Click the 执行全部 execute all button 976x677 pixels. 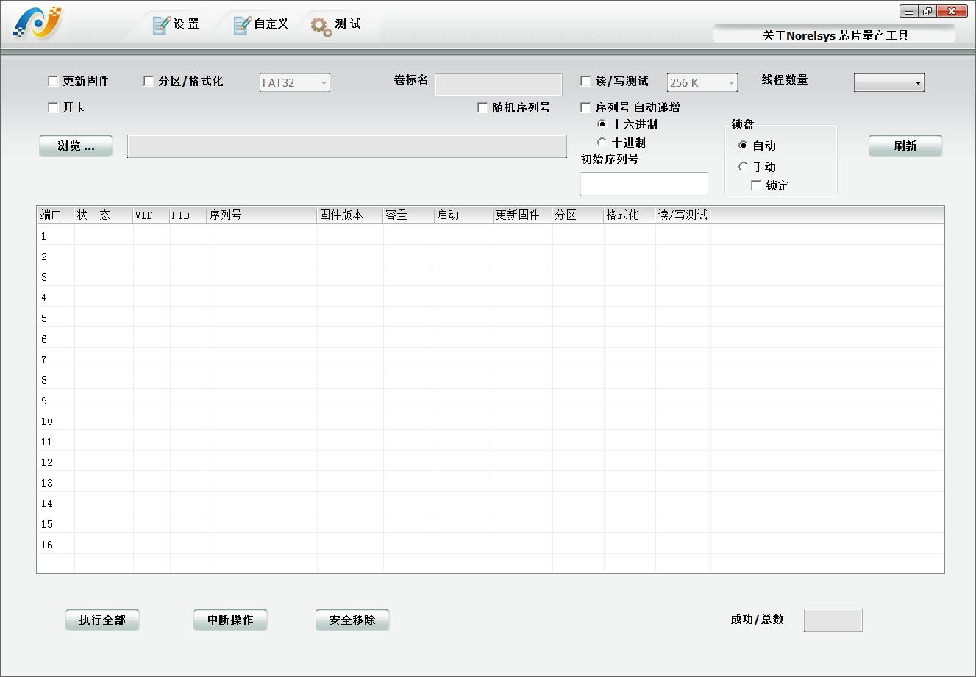click(102, 620)
